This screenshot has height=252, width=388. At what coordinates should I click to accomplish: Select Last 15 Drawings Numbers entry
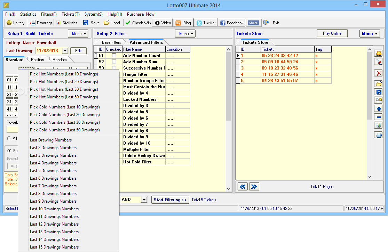point(68,247)
